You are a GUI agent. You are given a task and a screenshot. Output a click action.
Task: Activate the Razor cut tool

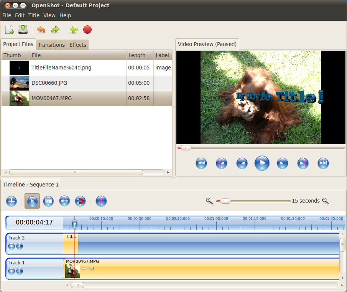tap(48, 201)
